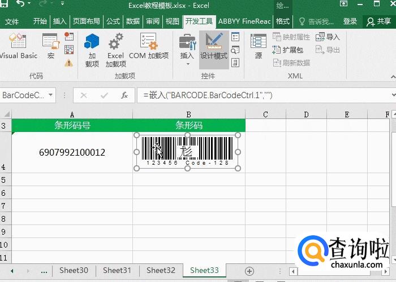Click the Undo arrow

pyautogui.click(x=20, y=3)
